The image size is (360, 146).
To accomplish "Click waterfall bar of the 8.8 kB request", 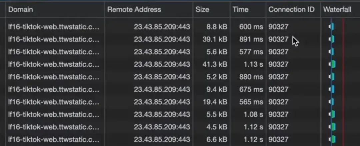I will [x=332, y=27].
